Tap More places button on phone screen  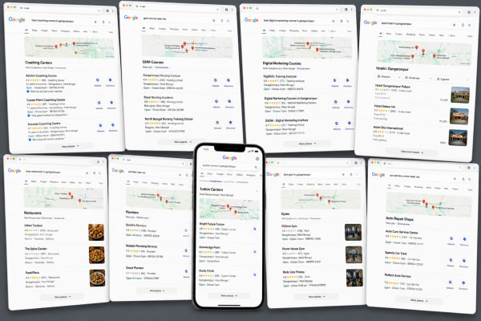[x=229, y=295]
